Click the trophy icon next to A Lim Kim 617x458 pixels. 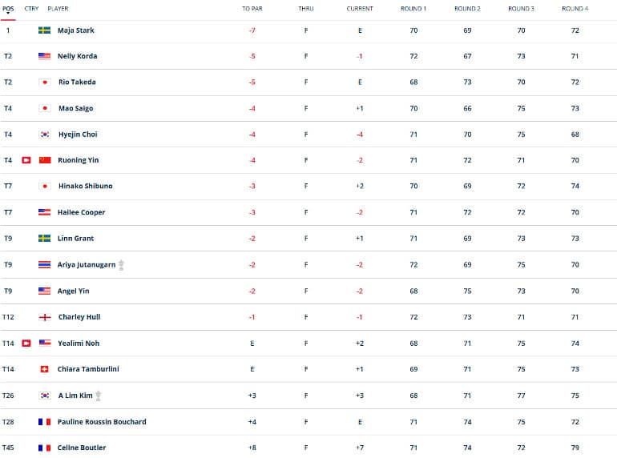(x=99, y=396)
